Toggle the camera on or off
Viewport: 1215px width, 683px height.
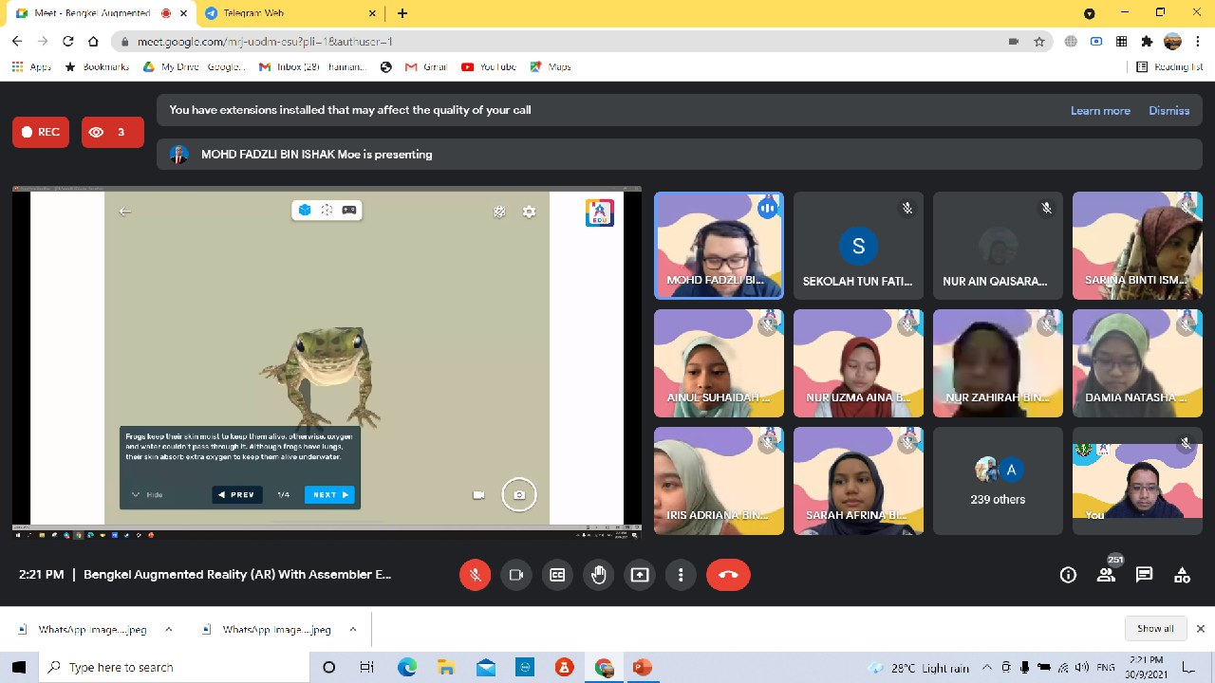point(516,575)
